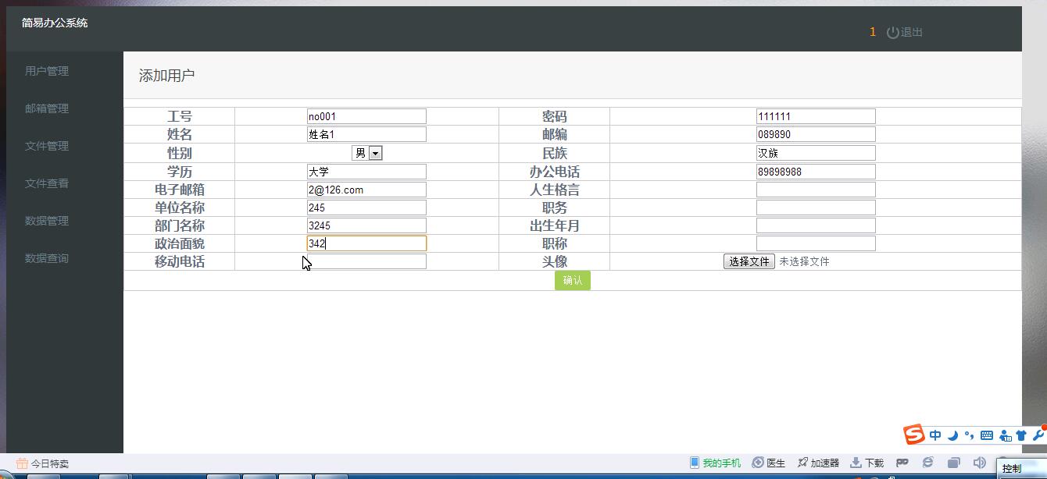The width and height of the screenshot is (1047, 479).
Task: Click the 控制 button at bottom right
Action: pos(1012,469)
